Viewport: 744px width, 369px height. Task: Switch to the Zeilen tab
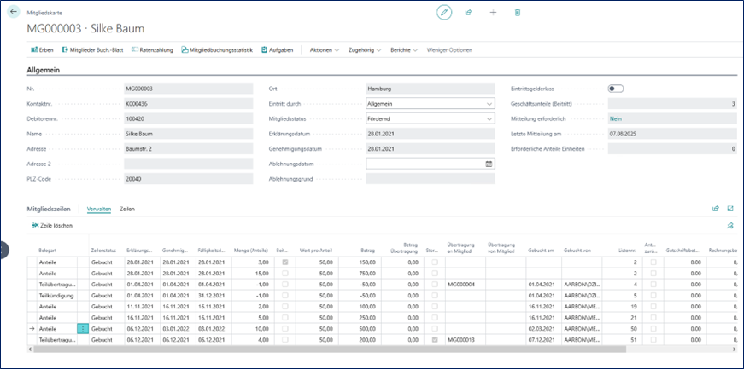point(127,209)
